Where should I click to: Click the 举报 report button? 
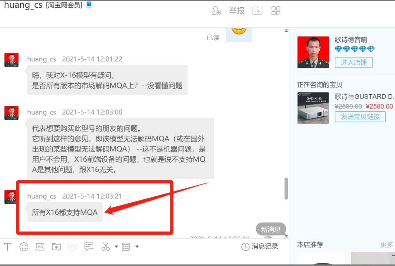[237, 11]
